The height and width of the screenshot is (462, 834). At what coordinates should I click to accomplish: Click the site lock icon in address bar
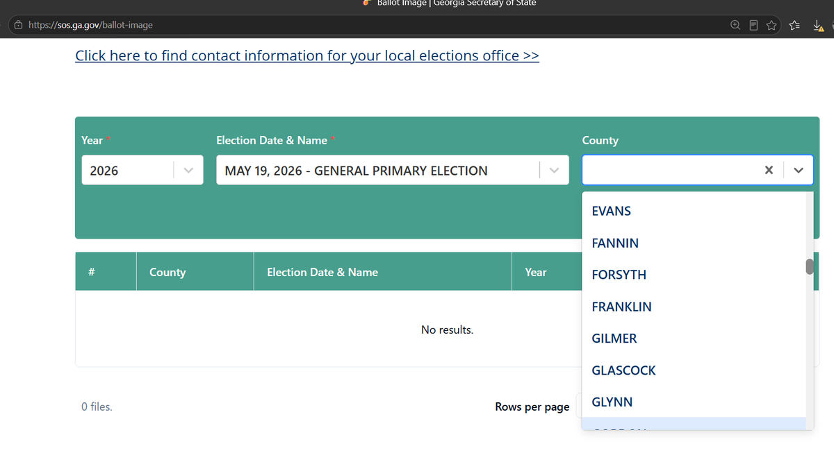pos(18,25)
